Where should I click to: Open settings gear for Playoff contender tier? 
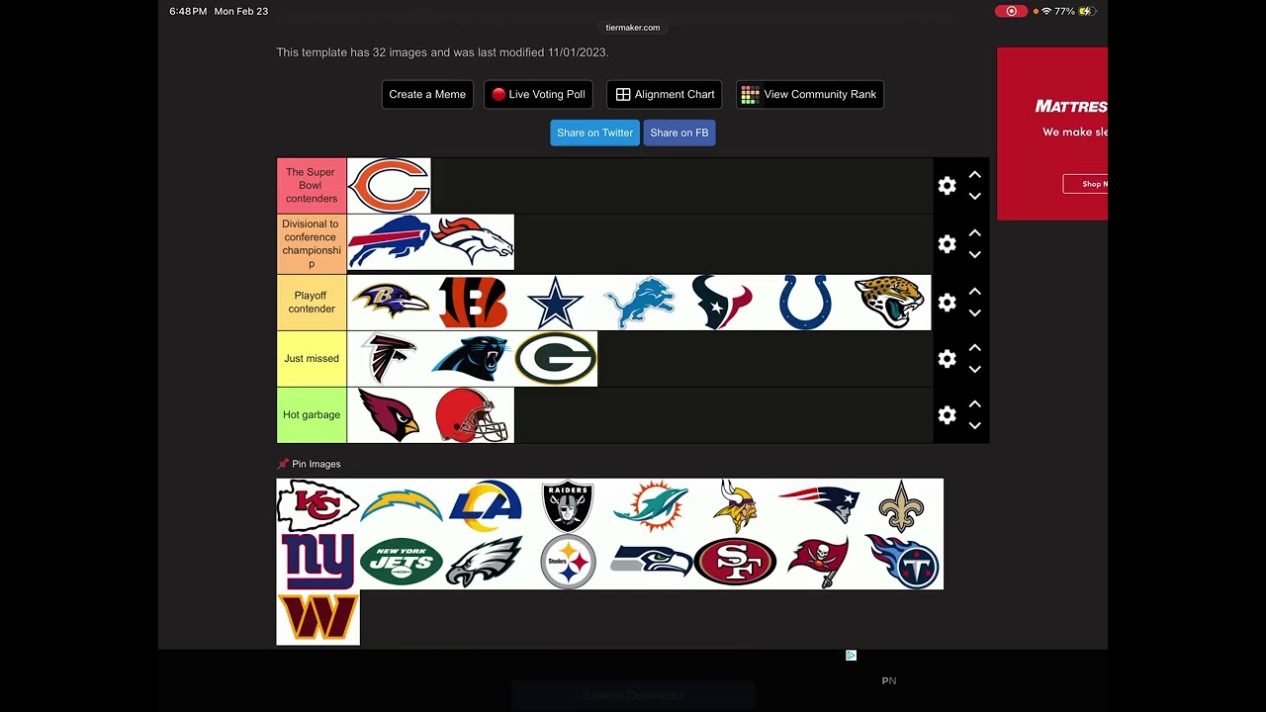tap(948, 303)
